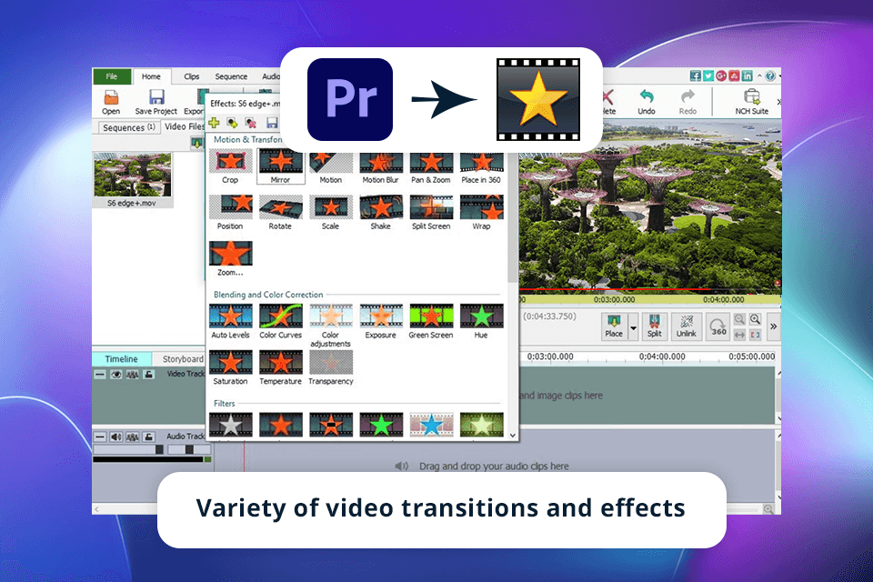
Task: Click the LinkedIn share icon
Action: coord(747,75)
